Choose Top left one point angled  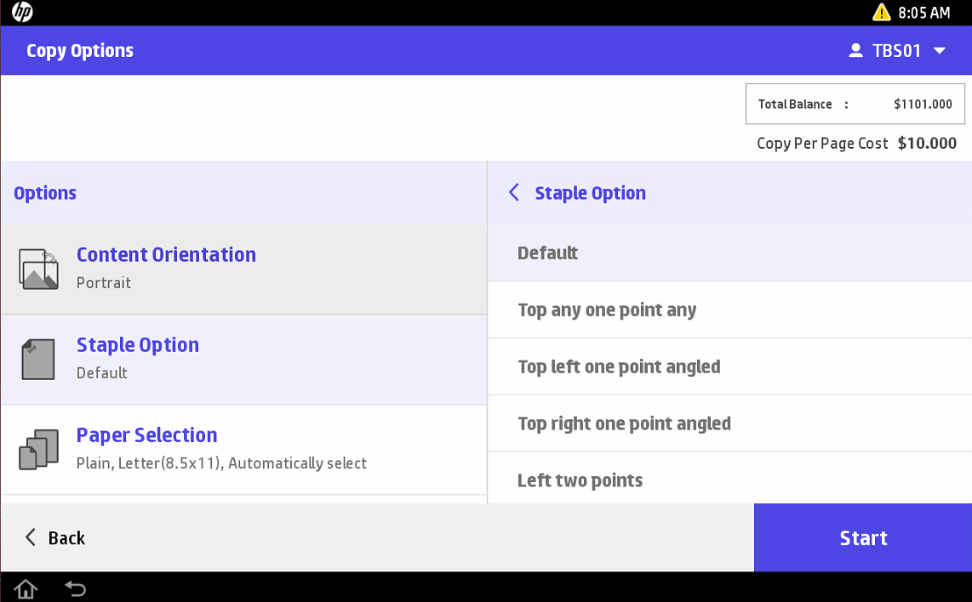(729, 367)
